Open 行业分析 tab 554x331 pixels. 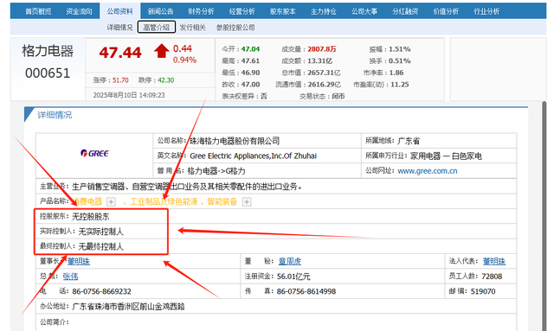pyautogui.click(x=486, y=11)
